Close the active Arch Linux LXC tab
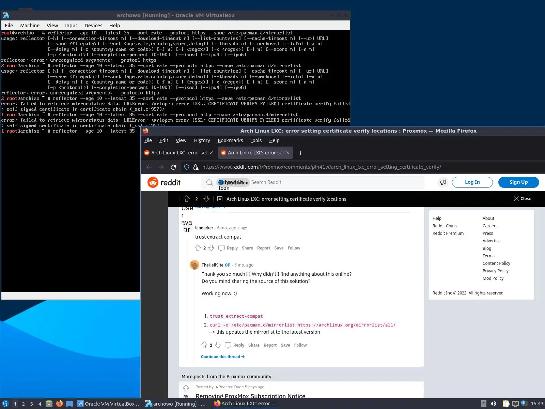 (288, 153)
